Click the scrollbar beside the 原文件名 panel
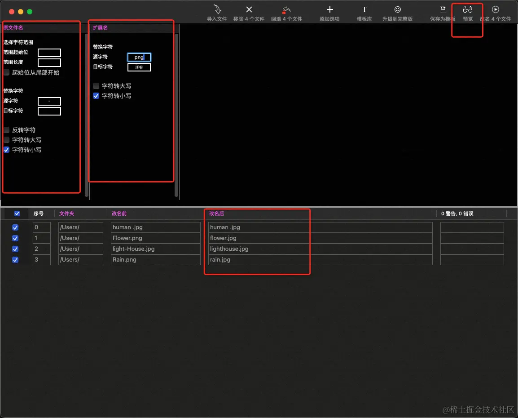 pos(87,115)
